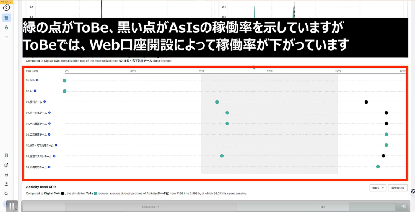The height and width of the screenshot is (212, 415).
Task: Click the search magnifier sidebar icon
Action: [6, 194]
